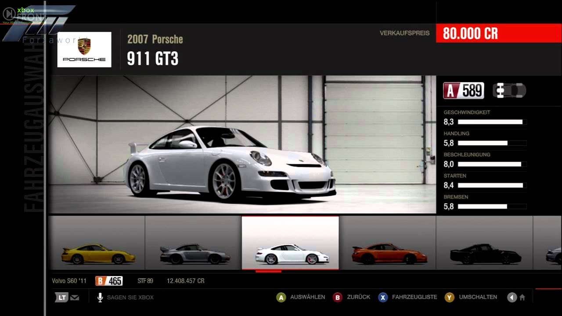Click the "STF 89" driver level text
The image size is (562, 316).
(145, 281)
